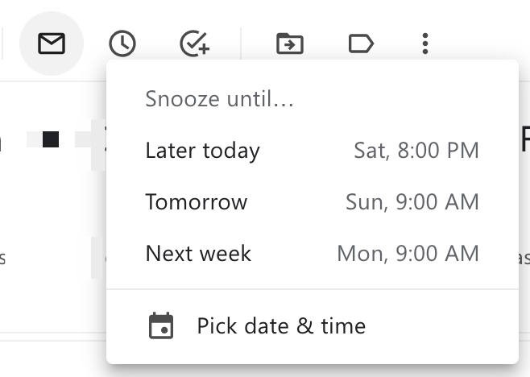The image size is (530, 377).
Task: Snooze until Next week
Action: [313, 253]
